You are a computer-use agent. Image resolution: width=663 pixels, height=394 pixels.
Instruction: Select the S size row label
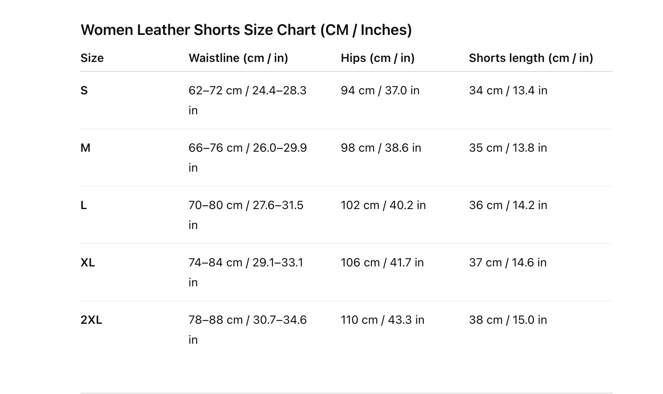pyautogui.click(x=84, y=91)
